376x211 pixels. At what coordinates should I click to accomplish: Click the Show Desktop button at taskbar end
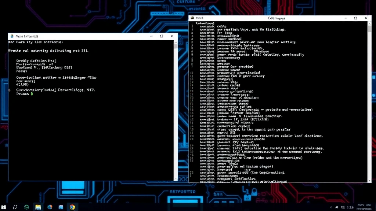tap(375, 207)
